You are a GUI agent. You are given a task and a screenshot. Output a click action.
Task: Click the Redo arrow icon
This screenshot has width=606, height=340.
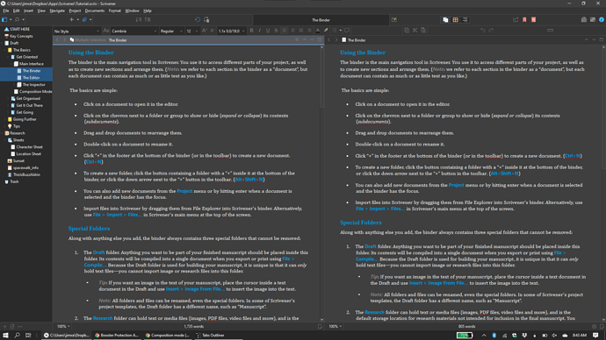(491, 31)
